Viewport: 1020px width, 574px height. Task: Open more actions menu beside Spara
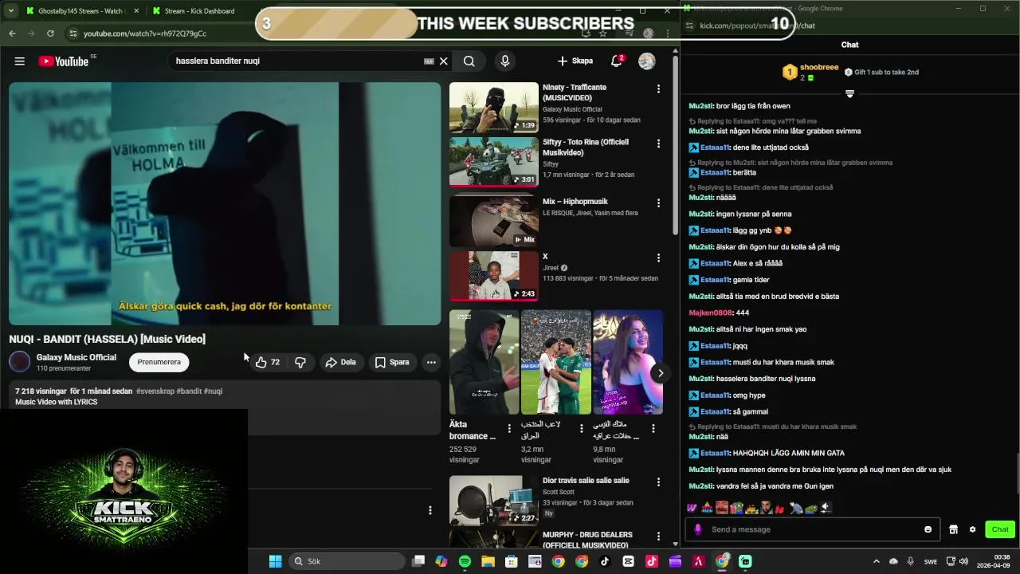tap(431, 362)
